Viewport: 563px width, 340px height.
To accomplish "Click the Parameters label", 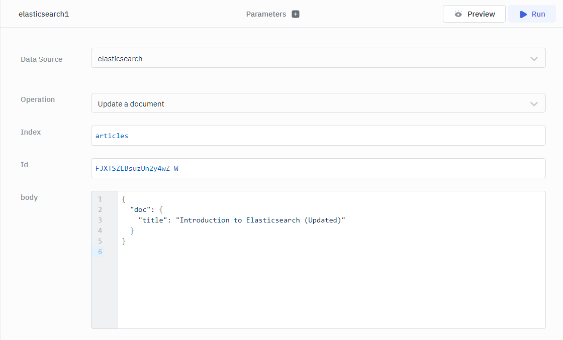I will click(x=266, y=14).
